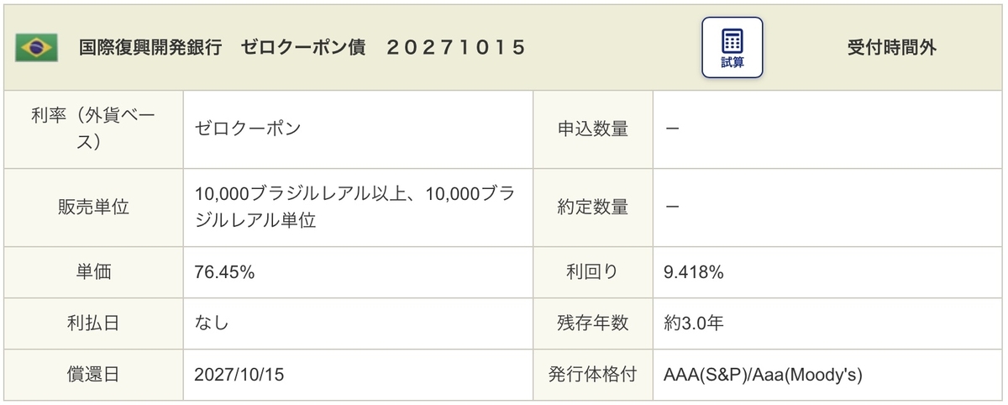Viewport: 1008px width, 405px height.
Task: Select the 2027/10/15 redemption date
Action: pyautogui.click(x=239, y=375)
